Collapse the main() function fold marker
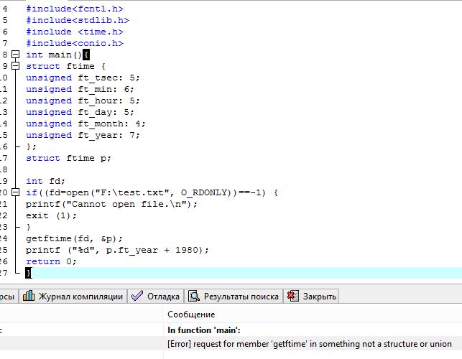462x359 pixels. point(15,55)
